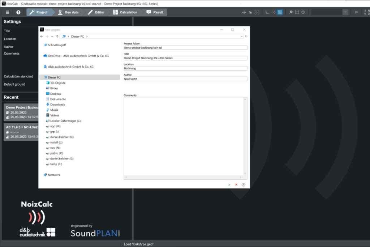370x247 pixels.
Task: Go back with the dialog's back arrow
Action: 42,37
